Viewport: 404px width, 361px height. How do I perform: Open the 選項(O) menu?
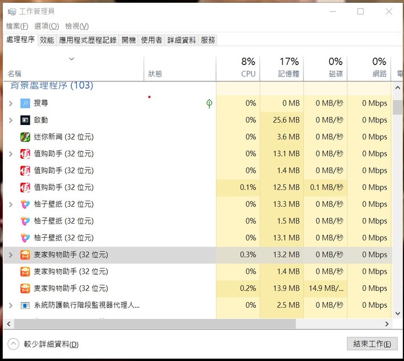pos(47,26)
